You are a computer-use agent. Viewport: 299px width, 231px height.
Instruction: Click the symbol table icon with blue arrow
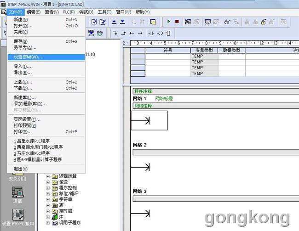click(92, 33)
